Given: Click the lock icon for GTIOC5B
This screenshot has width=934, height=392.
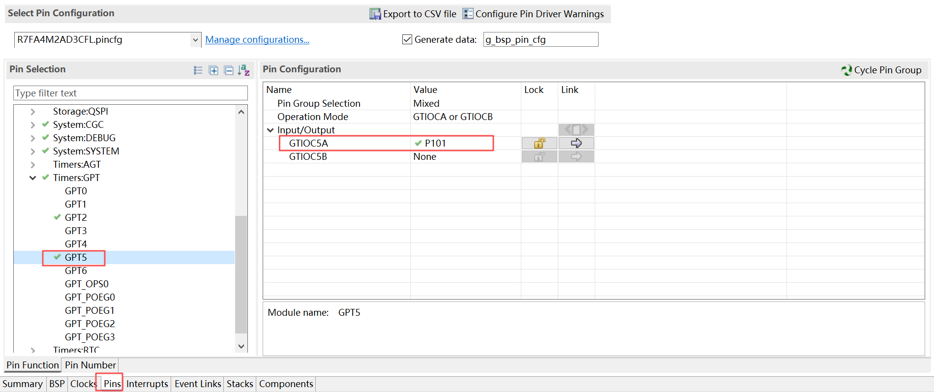Looking at the screenshot, I should tap(540, 156).
